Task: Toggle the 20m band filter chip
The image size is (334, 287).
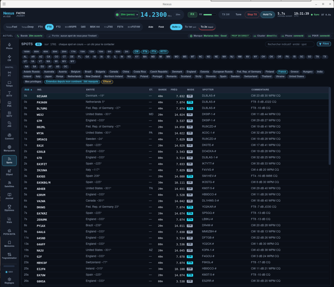Action: (x=64, y=52)
